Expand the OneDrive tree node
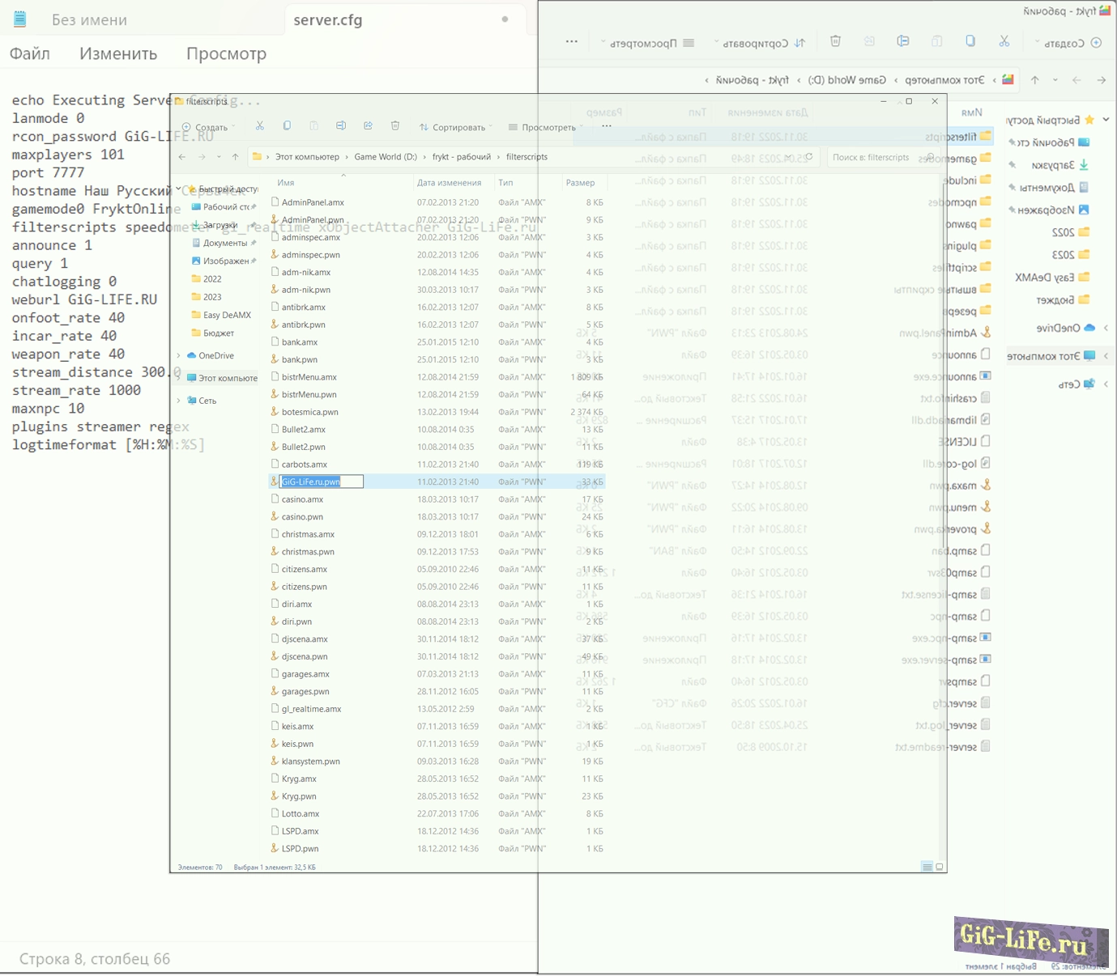The image size is (1117, 976). 178,355
